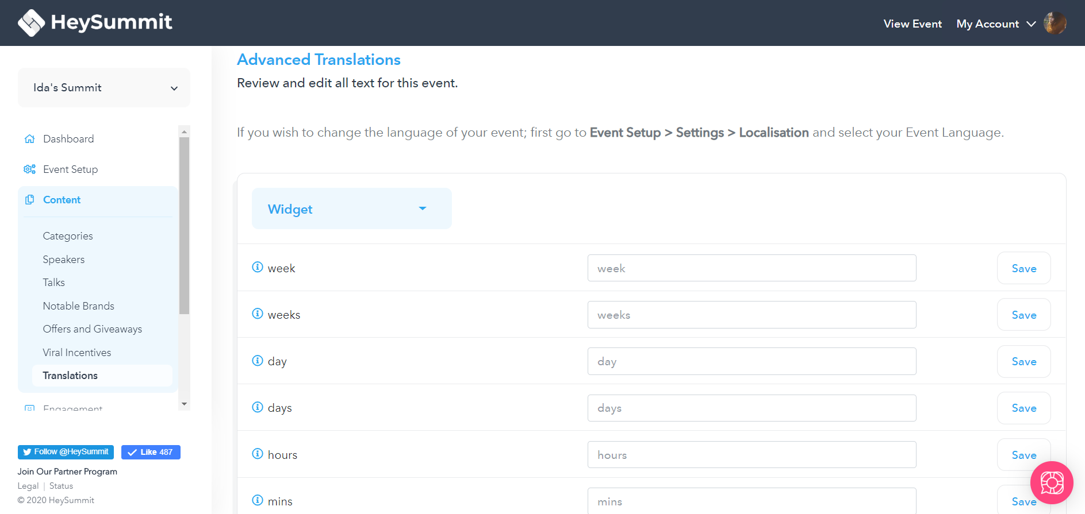Click the HeySummit wordmark text
The height and width of the screenshot is (514, 1085).
tap(112, 22)
